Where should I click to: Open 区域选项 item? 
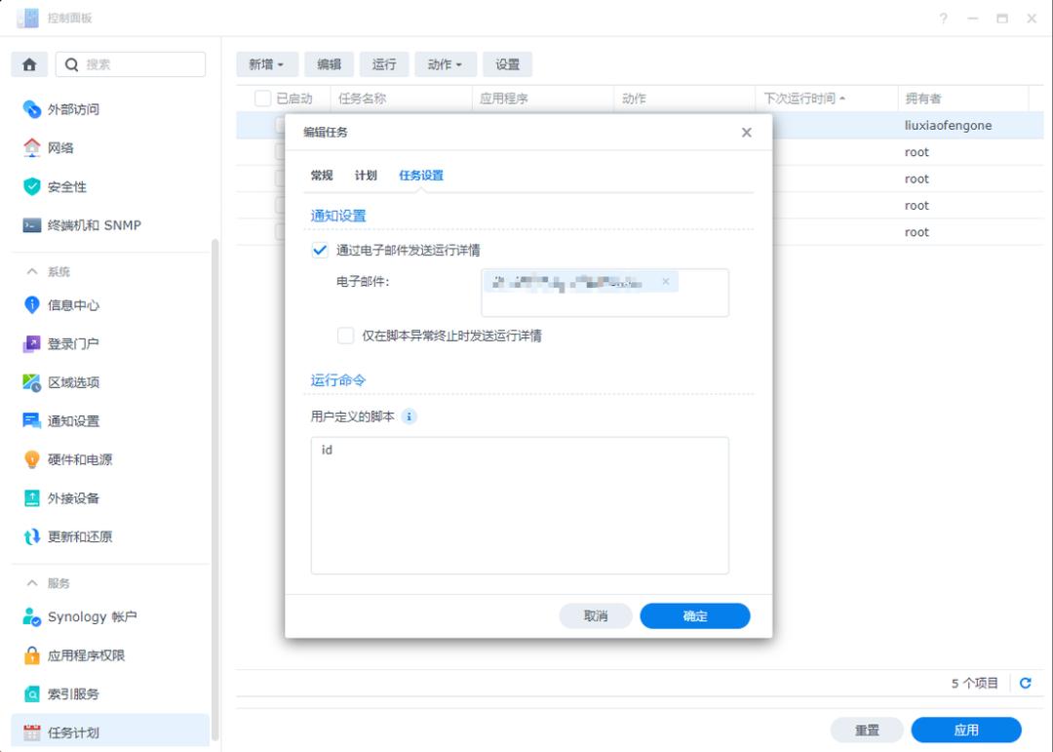(111, 382)
